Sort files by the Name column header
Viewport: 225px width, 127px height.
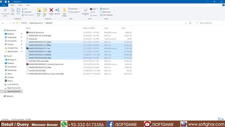click(x=28, y=28)
